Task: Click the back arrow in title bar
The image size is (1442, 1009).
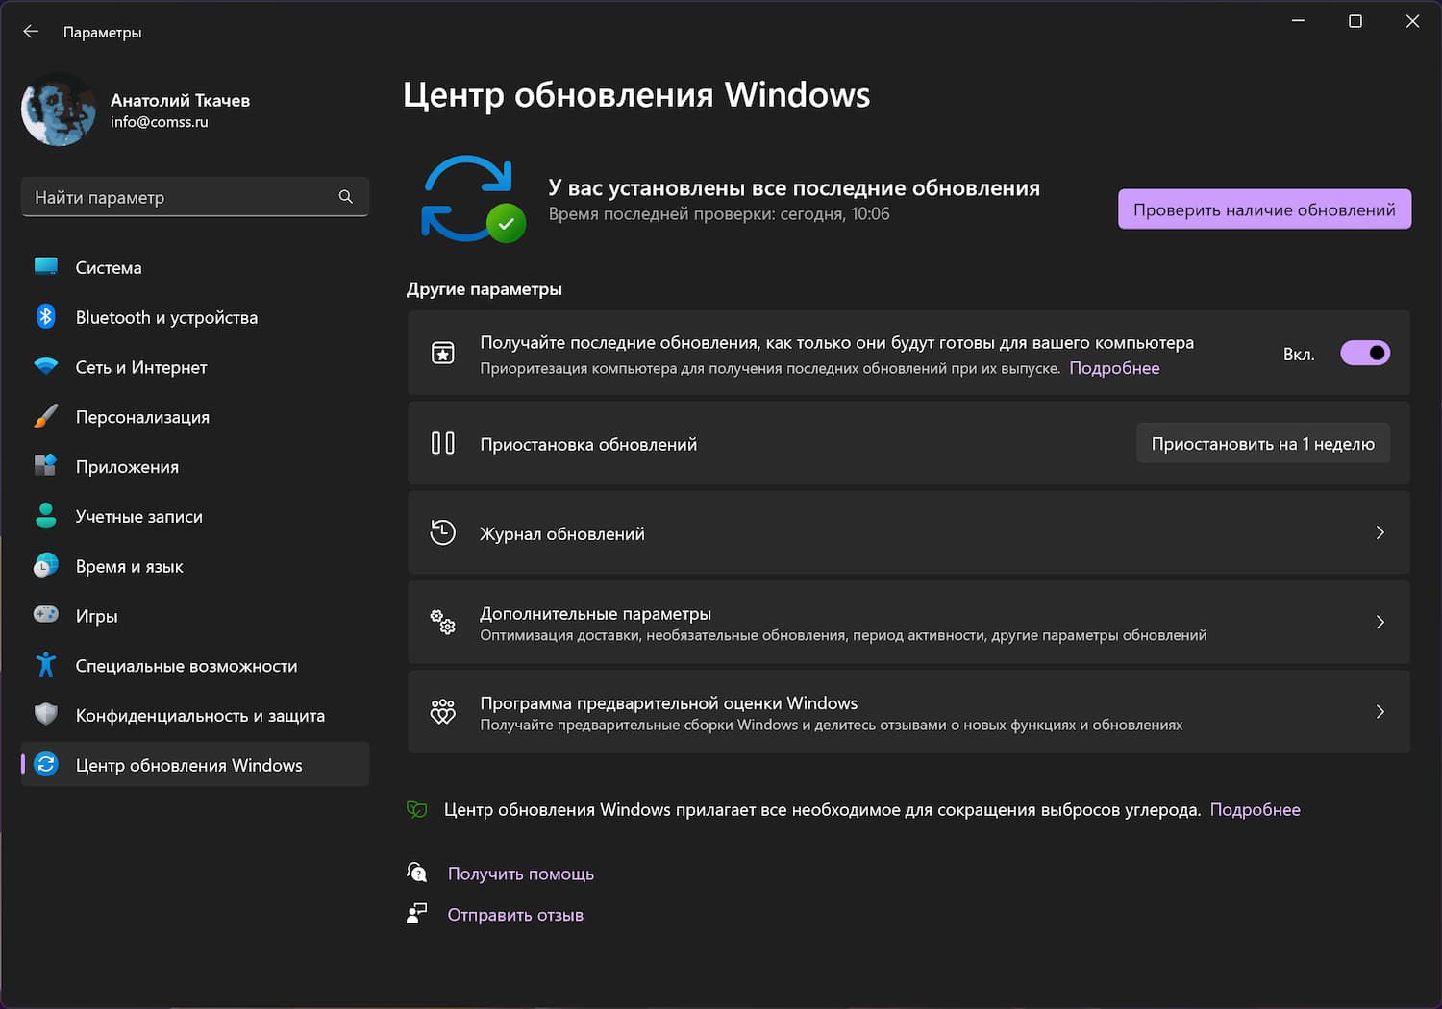Action: point(31,32)
